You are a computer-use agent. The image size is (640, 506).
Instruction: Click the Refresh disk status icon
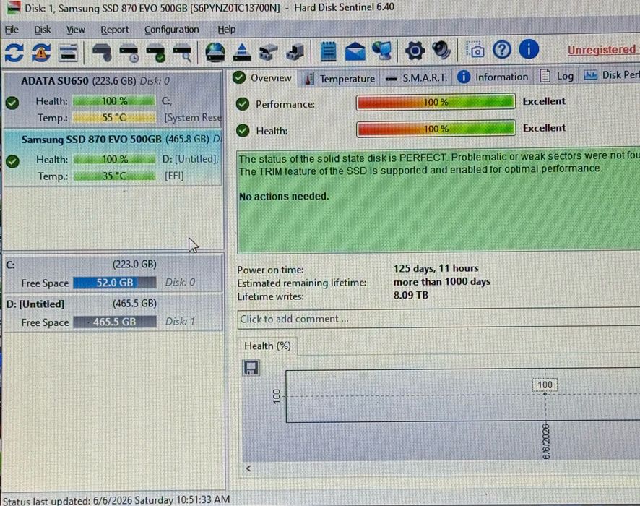click(x=14, y=53)
